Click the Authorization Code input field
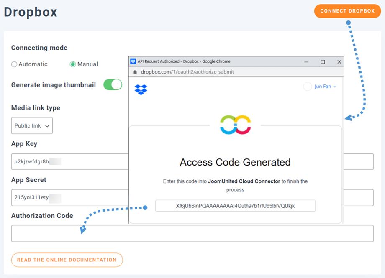 pyautogui.click(x=192, y=233)
